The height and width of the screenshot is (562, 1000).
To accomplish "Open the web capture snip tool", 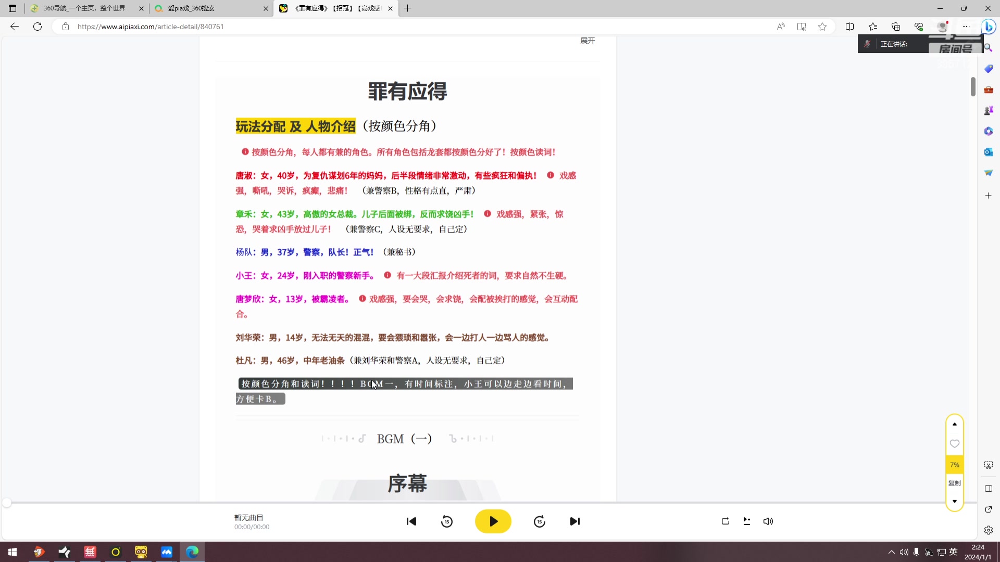I will (x=988, y=465).
